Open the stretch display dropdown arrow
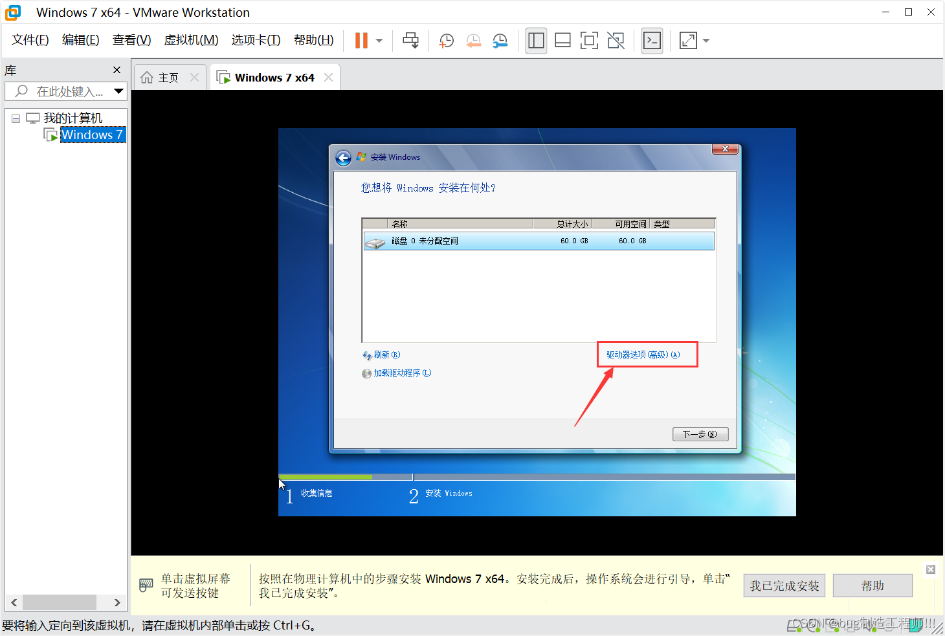Image resolution: width=945 pixels, height=636 pixels. (x=706, y=41)
